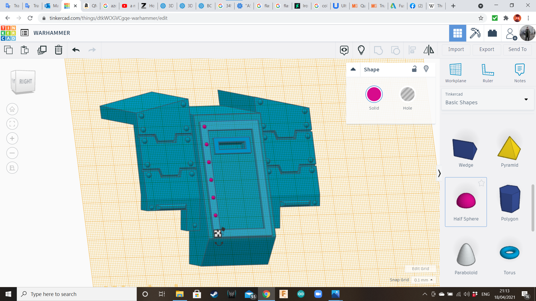Switch shape to Hole mode
The image size is (536, 301).
pyautogui.click(x=407, y=94)
